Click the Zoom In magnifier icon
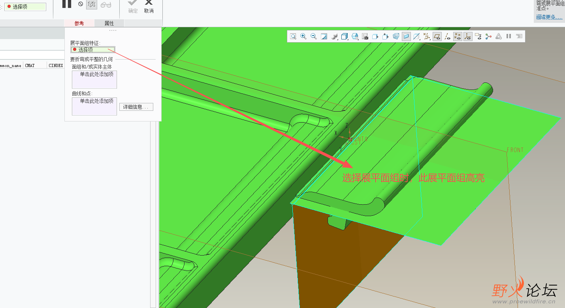565x308 pixels. coord(303,37)
